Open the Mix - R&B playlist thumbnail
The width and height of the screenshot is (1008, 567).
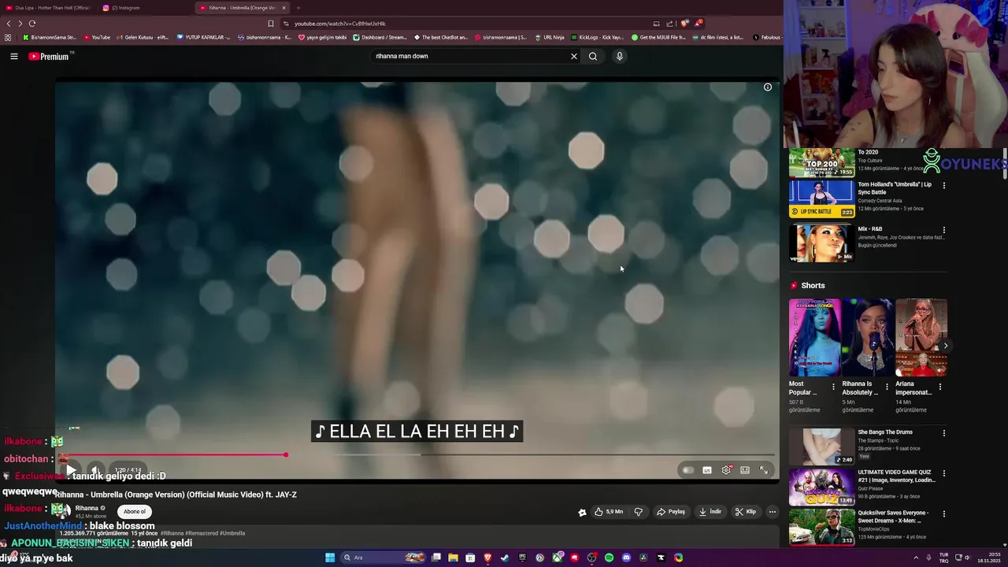821,243
